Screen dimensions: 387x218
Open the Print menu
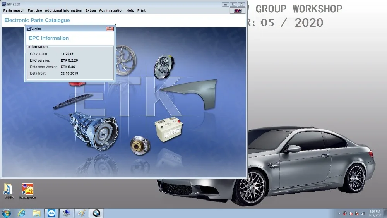point(141,10)
